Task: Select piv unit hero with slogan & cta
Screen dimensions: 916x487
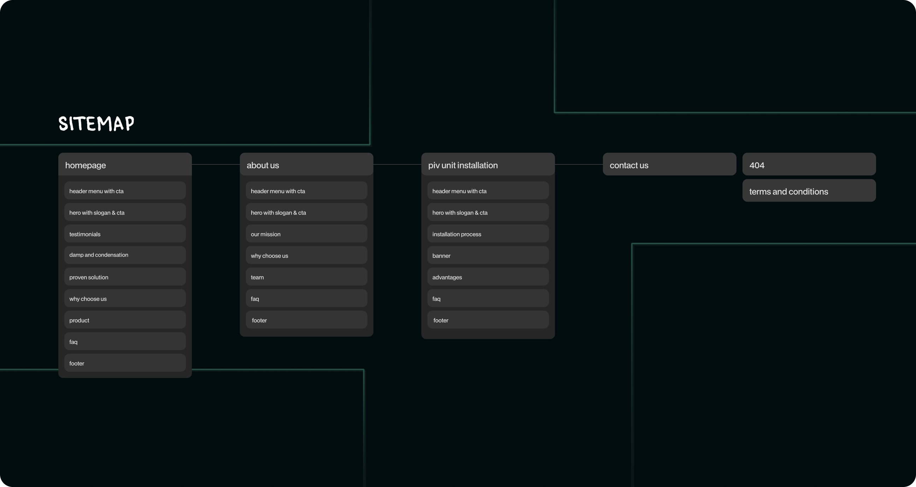Action: [488, 212]
